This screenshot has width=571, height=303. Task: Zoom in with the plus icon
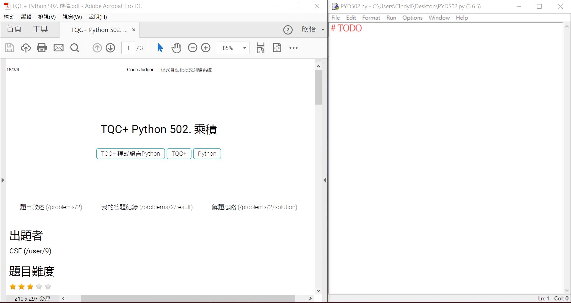pyautogui.click(x=206, y=48)
